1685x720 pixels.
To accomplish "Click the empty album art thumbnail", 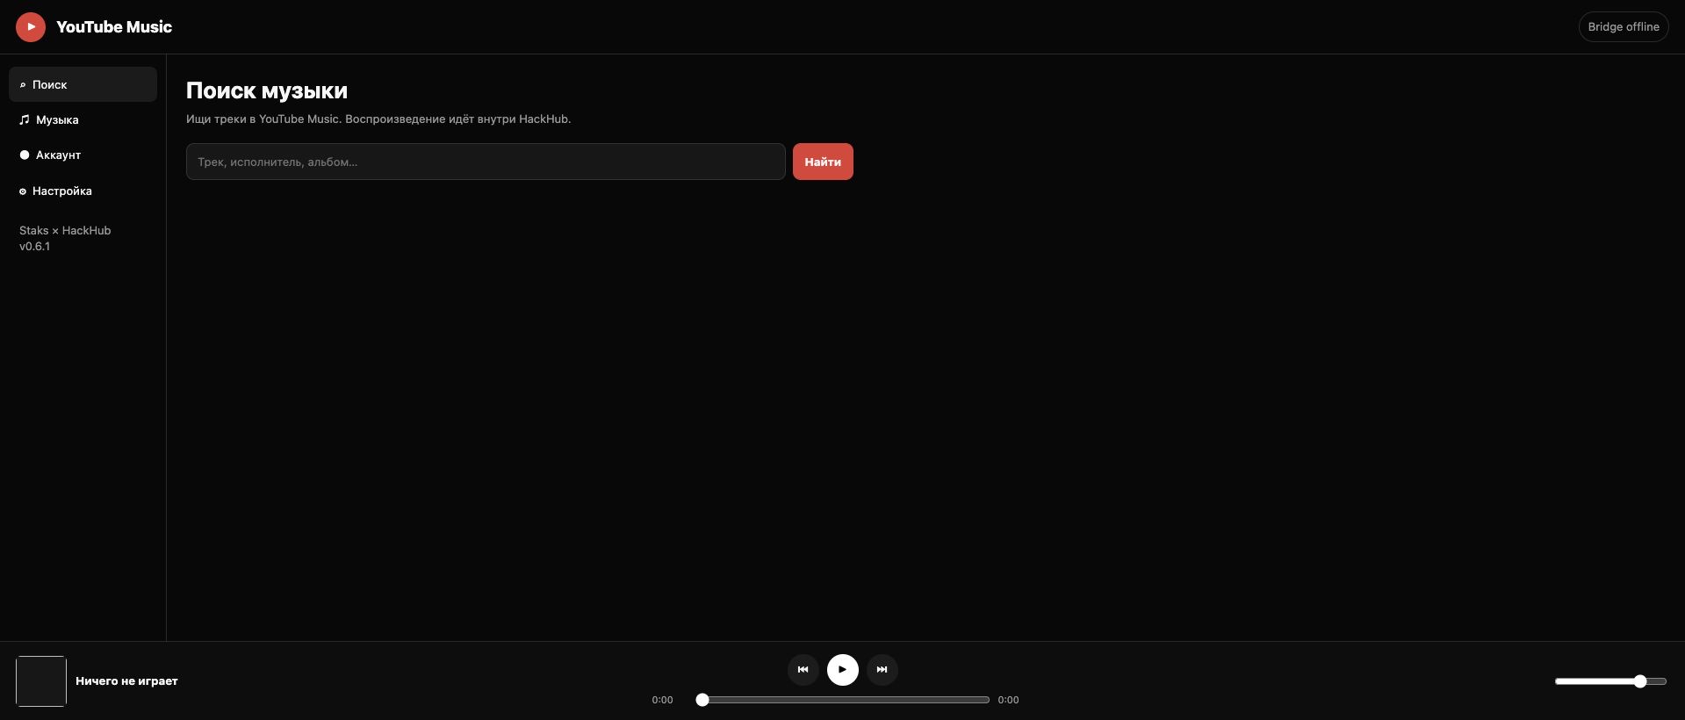I will click(41, 681).
